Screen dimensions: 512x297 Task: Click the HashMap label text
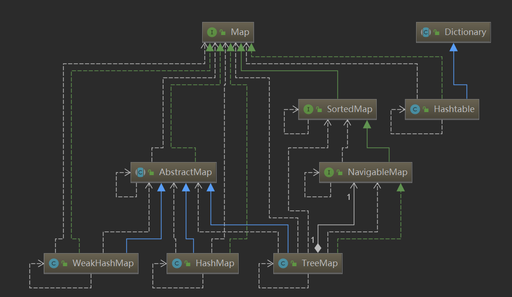(215, 263)
